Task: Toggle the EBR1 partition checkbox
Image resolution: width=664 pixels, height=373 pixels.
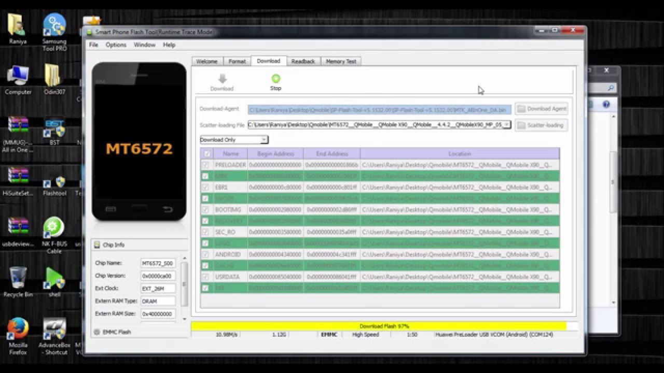Action: (205, 187)
